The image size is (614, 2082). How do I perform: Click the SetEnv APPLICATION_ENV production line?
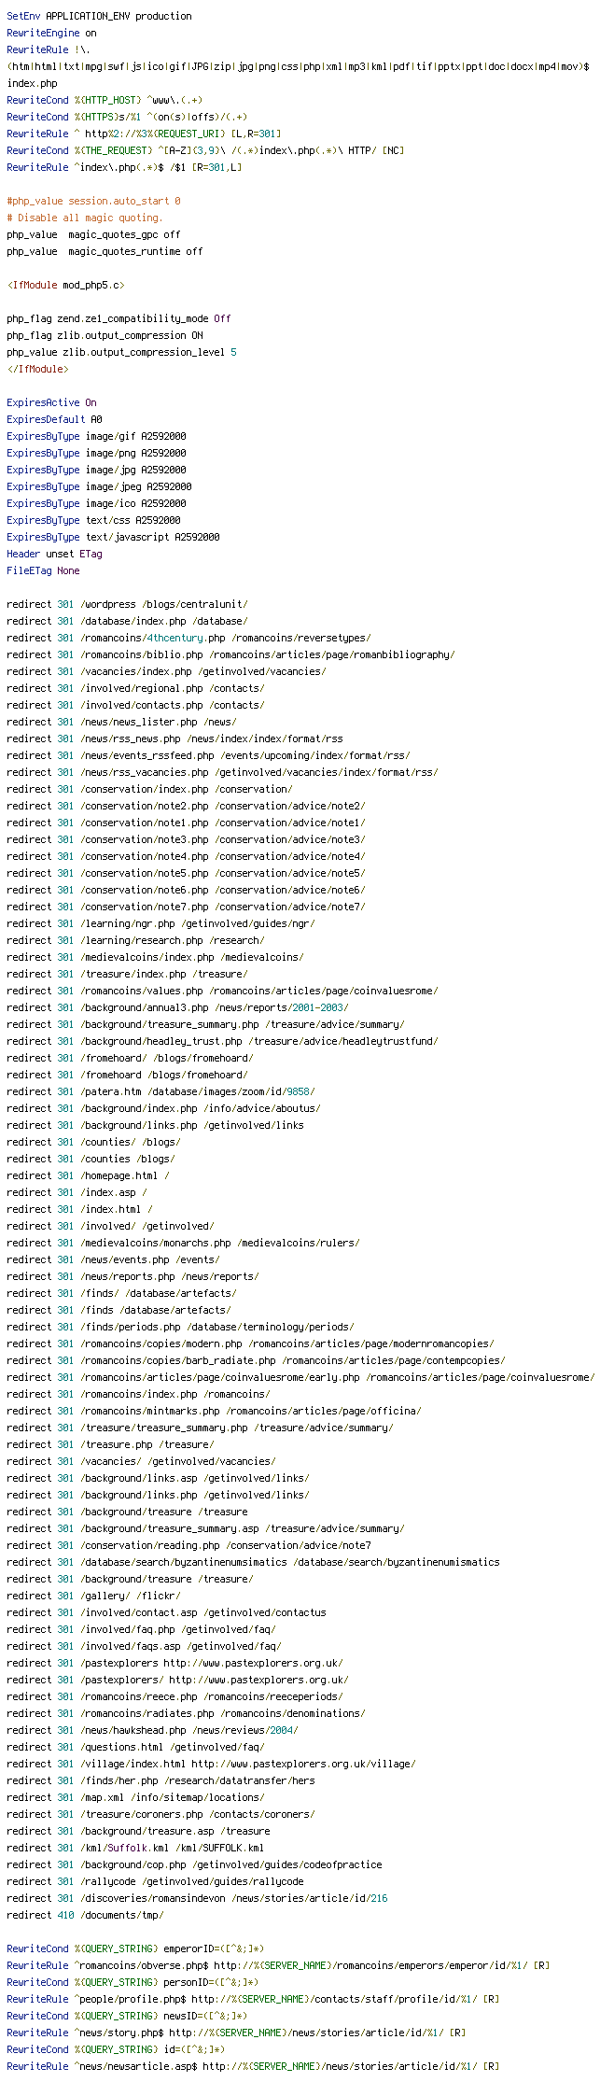click(x=99, y=16)
